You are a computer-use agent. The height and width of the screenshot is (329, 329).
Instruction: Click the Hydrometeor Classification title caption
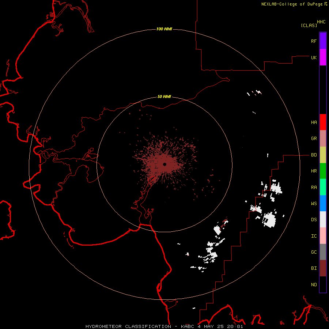point(164,326)
